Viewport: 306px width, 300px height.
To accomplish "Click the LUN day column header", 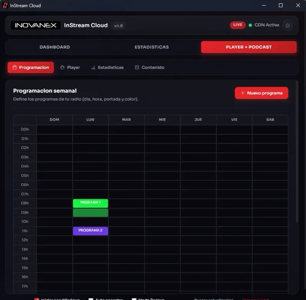I will [90, 120].
